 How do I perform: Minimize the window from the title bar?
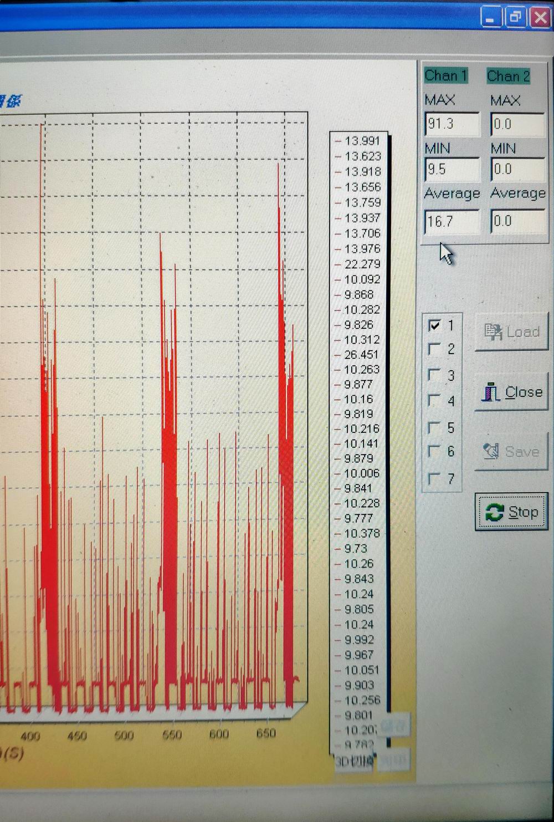pos(490,18)
